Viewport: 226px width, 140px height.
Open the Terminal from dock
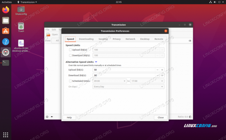click(x=6, y=63)
